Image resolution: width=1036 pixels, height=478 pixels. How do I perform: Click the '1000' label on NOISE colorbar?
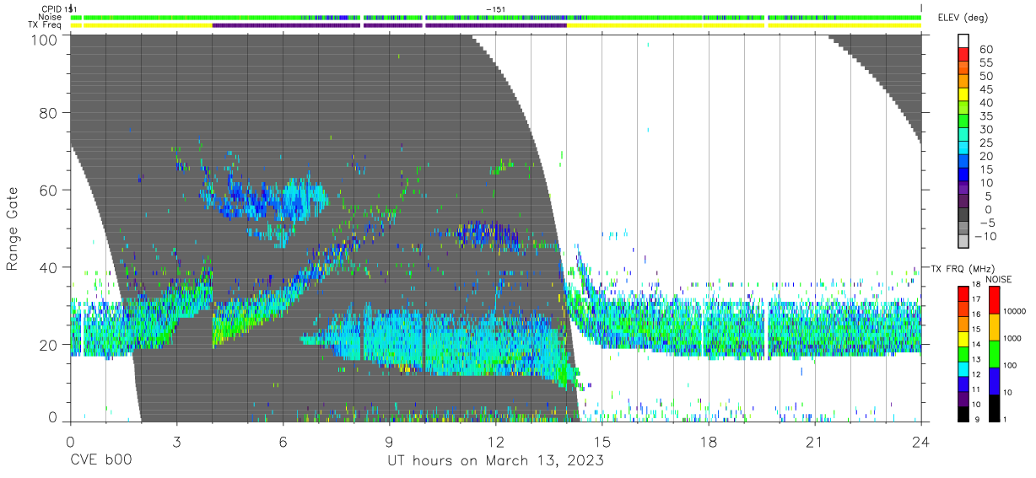[1013, 337]
